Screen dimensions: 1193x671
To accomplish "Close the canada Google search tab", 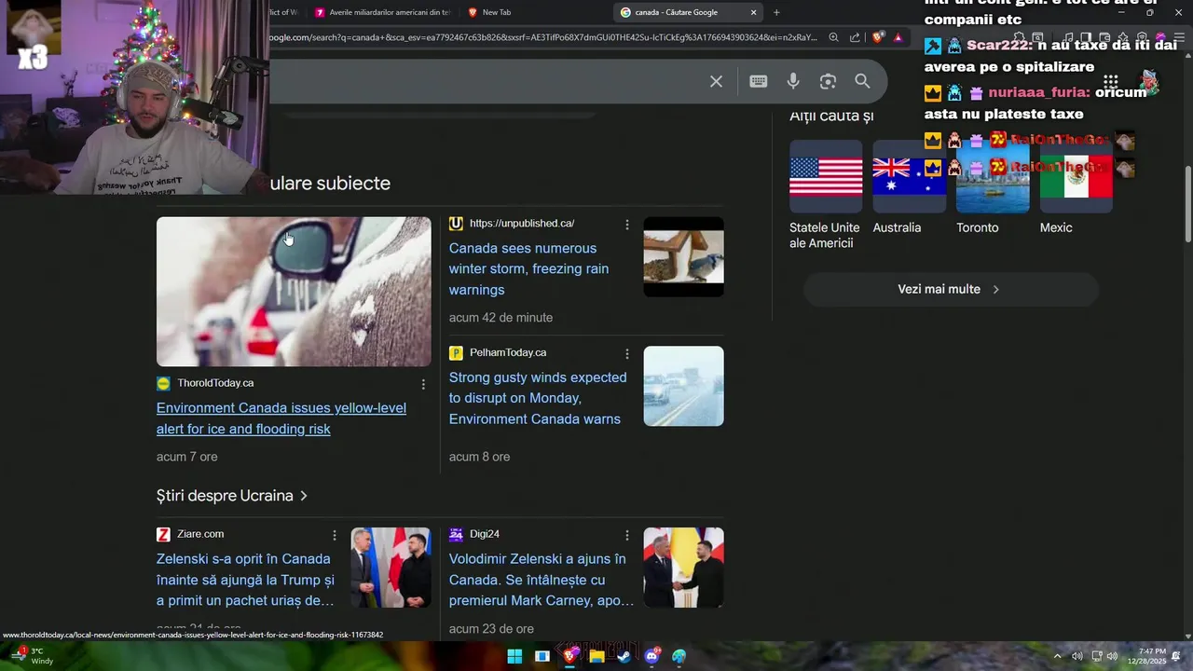I will point(753,12).
